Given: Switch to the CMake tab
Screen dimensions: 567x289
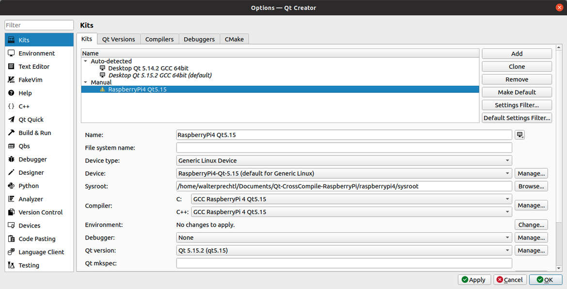Looking at the screenshot, I should tap(235, 39).
